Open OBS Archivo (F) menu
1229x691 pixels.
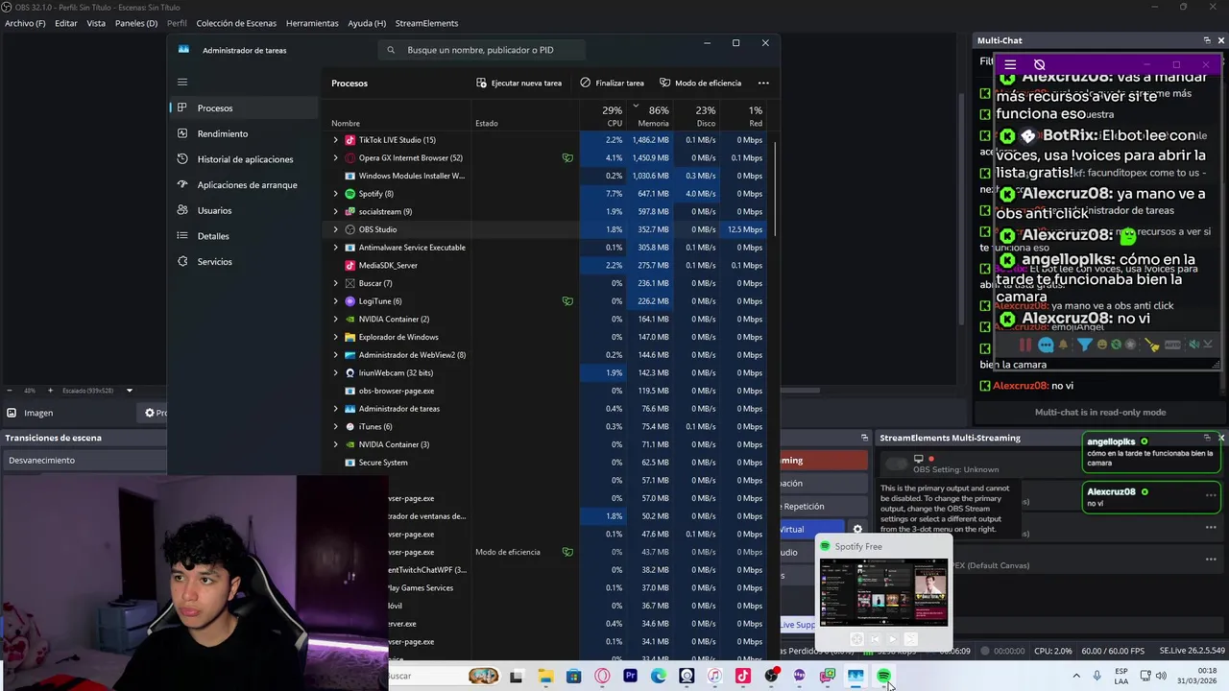[x=25, y=23]
